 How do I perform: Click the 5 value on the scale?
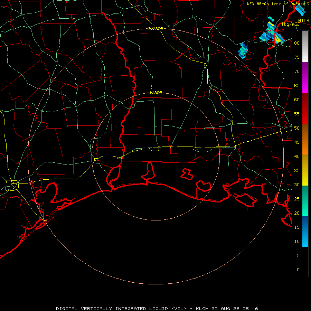click(x=298, y=255)
